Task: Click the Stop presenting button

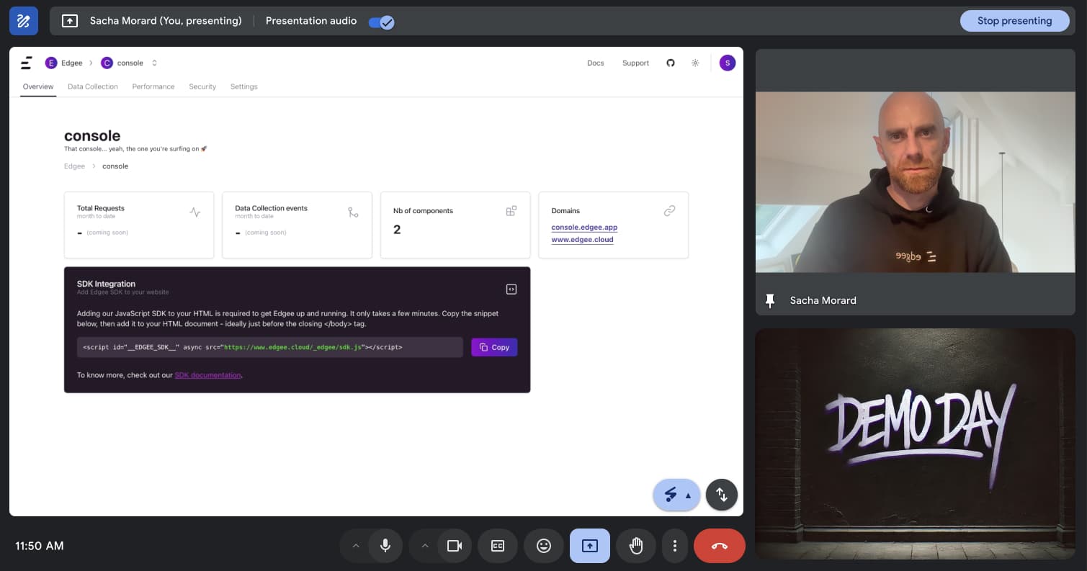Action: click(x=1014, y=21)
